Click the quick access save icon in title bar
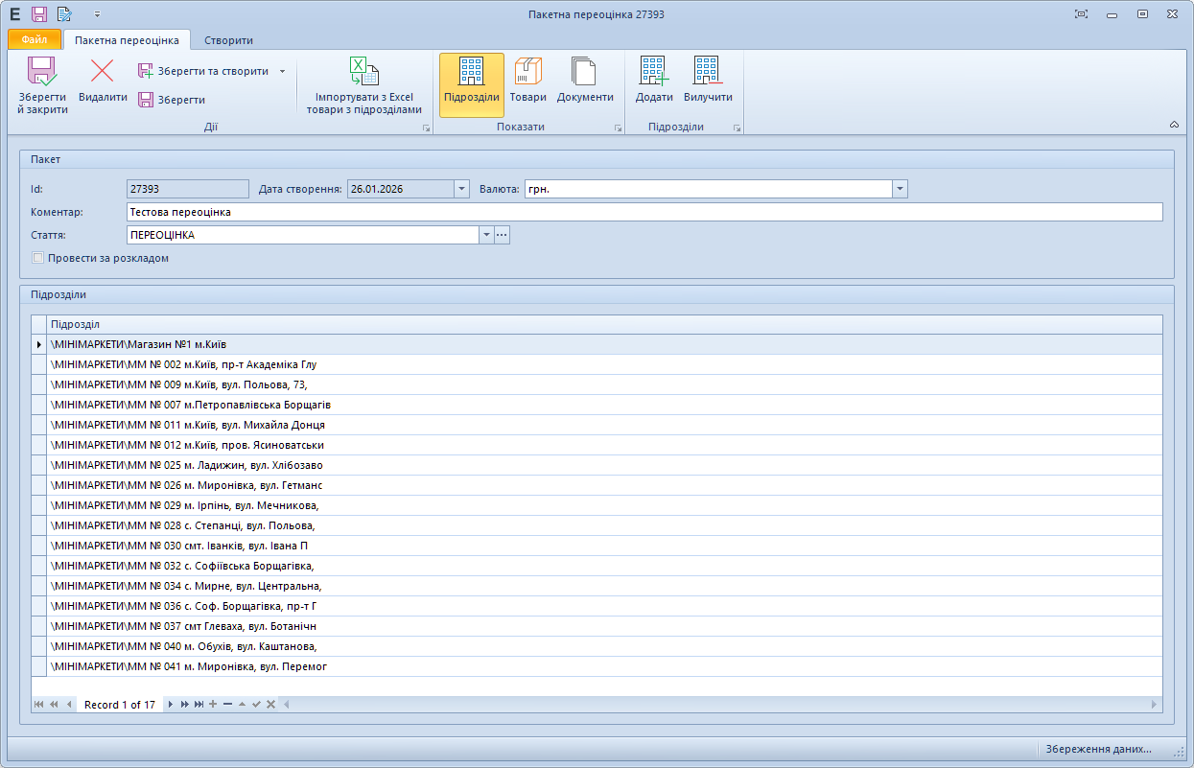 pos(39,14)
